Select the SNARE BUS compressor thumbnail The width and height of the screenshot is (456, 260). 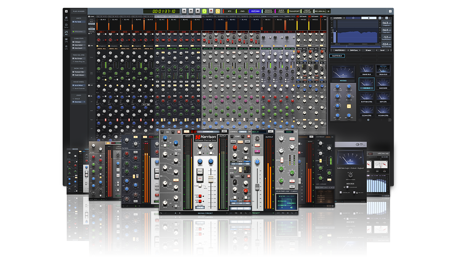(x=367, y=70)
